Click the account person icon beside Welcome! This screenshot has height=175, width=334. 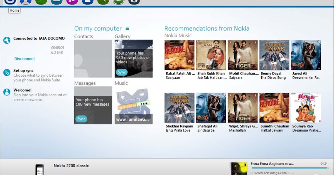[x=7, y=92]
